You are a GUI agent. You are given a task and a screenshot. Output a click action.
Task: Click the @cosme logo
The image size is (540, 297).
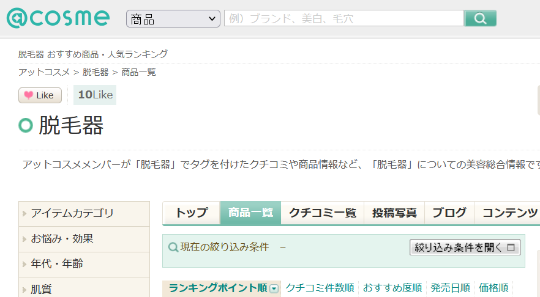[x=58, y=18]
